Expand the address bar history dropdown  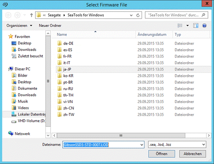click(x=131, y=15)
